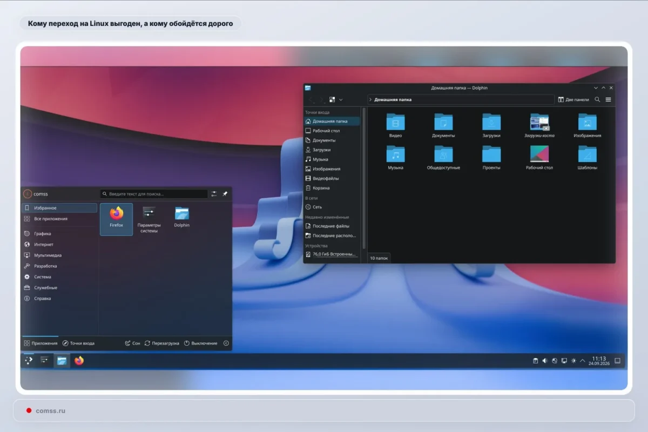Screen dimensions: 648x432
Task: Open the 76,0 ГиБ built-in device entry
Action: click(332, 254)
